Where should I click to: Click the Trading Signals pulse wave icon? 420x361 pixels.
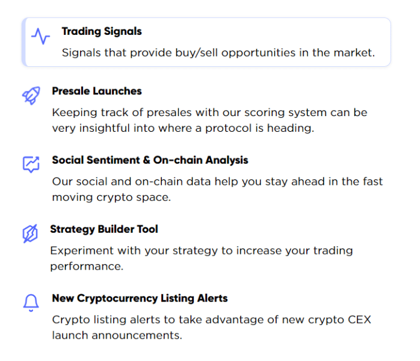[x=41, y=37]
